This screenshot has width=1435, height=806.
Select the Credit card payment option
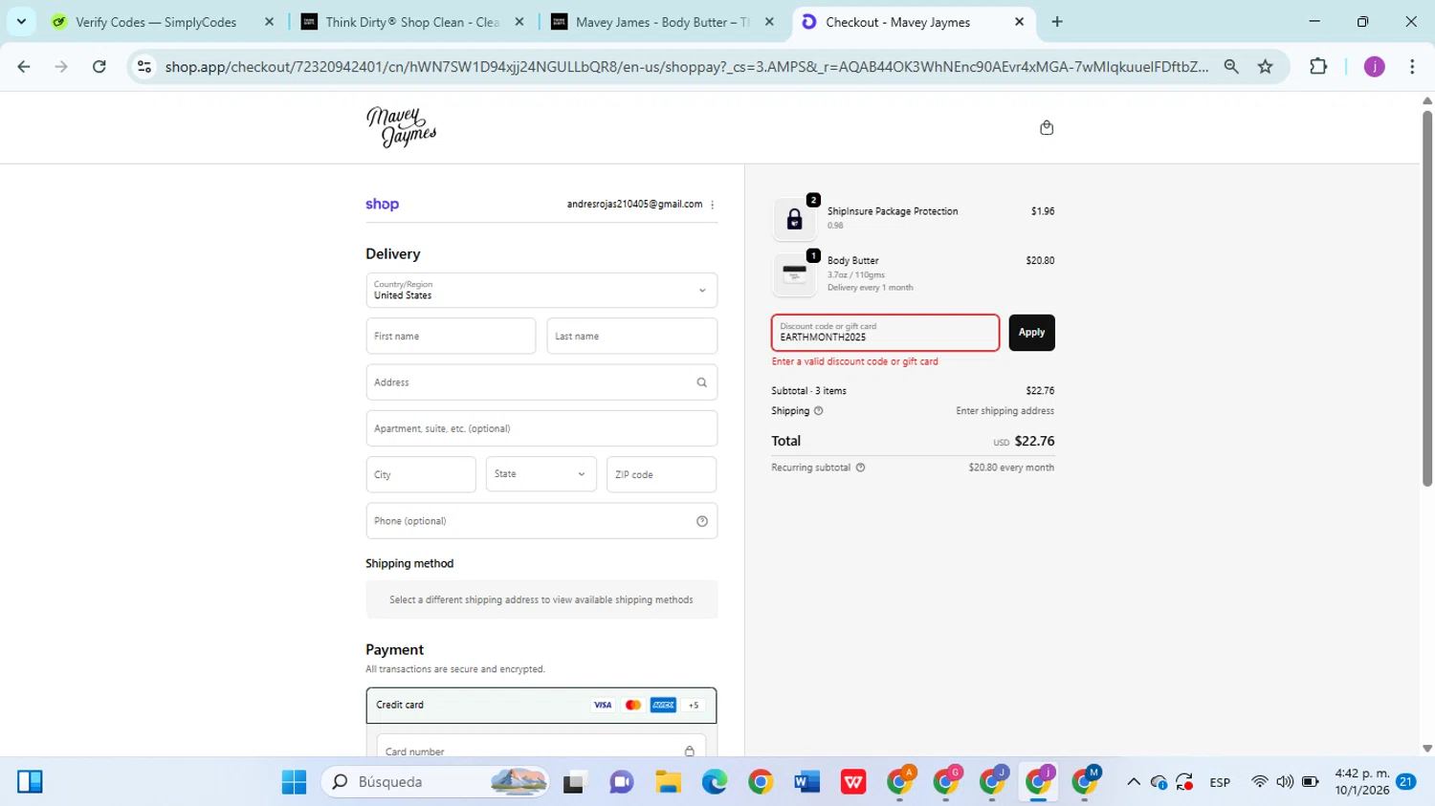pos(541,706)
